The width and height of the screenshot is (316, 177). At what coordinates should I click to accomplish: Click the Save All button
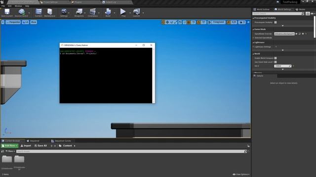40,146
